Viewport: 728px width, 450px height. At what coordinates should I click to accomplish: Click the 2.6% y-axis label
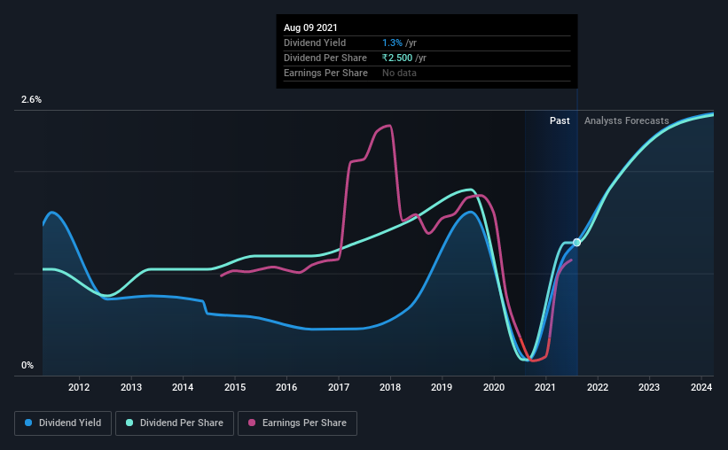(31, 100)
